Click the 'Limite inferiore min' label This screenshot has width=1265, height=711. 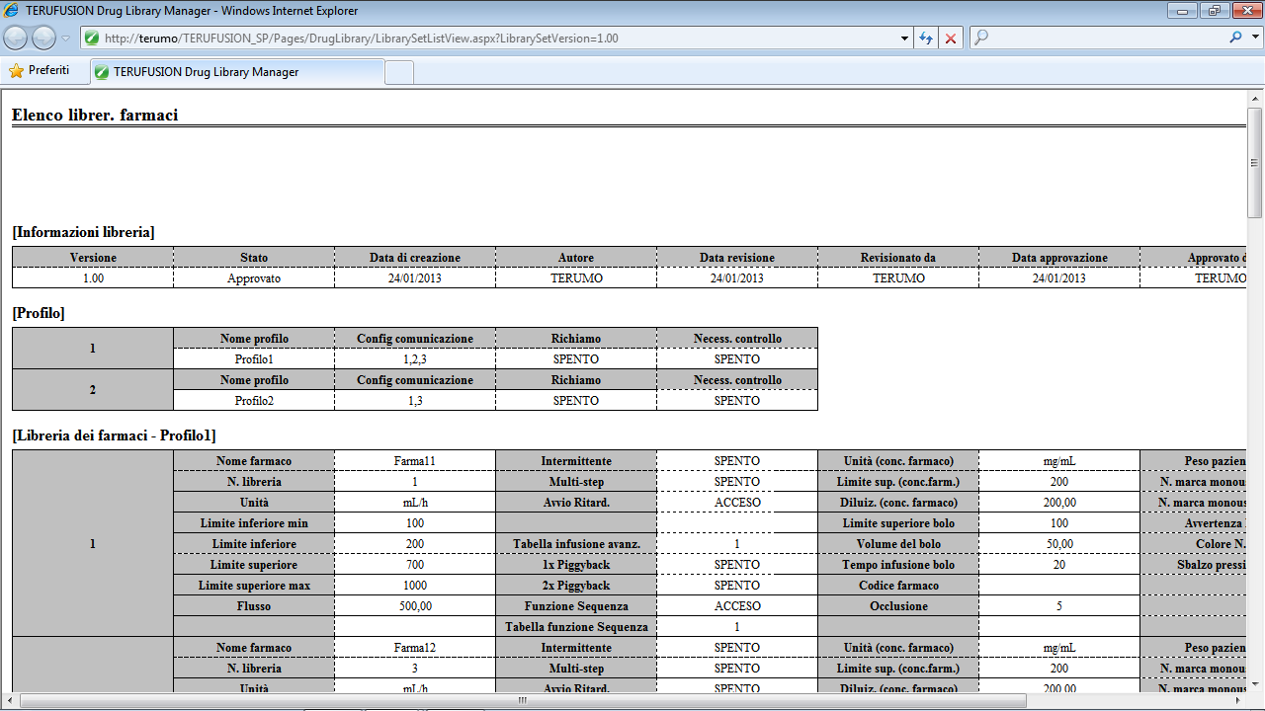pyautogui.click(x=254, y=523)
